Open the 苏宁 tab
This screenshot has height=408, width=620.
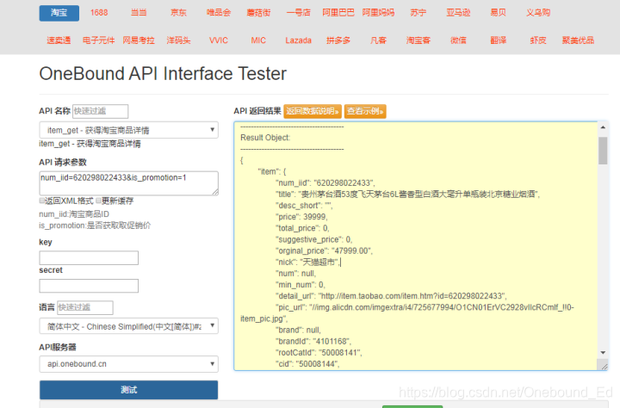[x=418, y=13]
